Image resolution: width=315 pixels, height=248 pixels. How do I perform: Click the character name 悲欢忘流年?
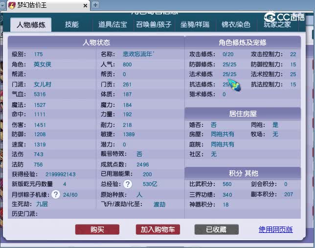(138, 54)
